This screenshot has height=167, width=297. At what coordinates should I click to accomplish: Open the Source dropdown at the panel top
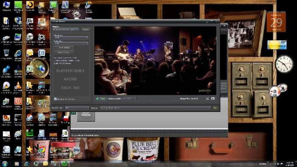click(66, 29)
